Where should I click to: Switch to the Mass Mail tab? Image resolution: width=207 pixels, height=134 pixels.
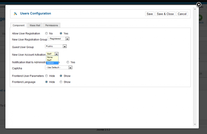[x=35, y=25]
